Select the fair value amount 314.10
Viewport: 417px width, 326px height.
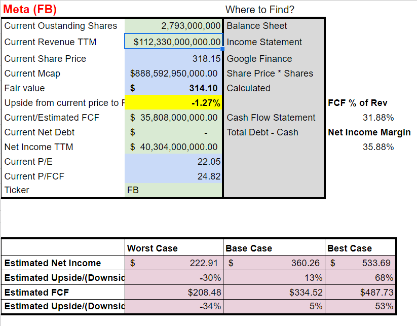[x=204, y=88]
